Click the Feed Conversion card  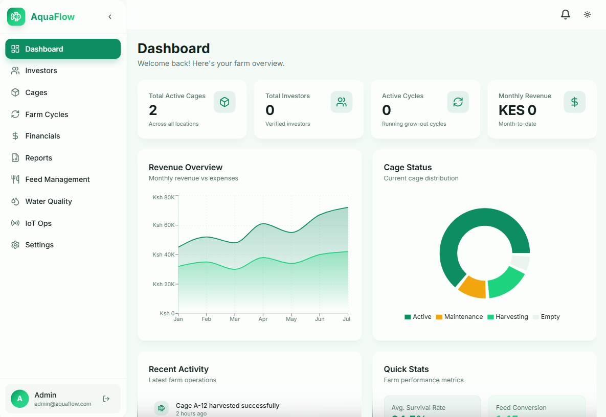[x=537, y=406]
